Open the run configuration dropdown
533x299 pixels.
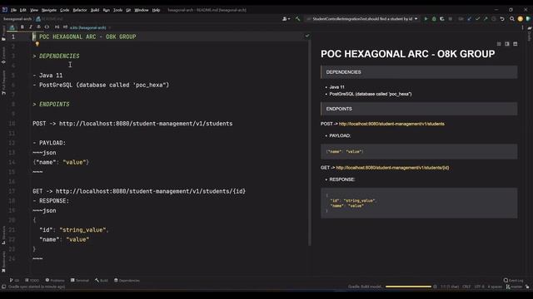tap(362, 19)
